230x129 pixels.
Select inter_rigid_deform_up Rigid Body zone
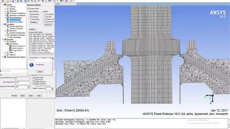(42, 34)
